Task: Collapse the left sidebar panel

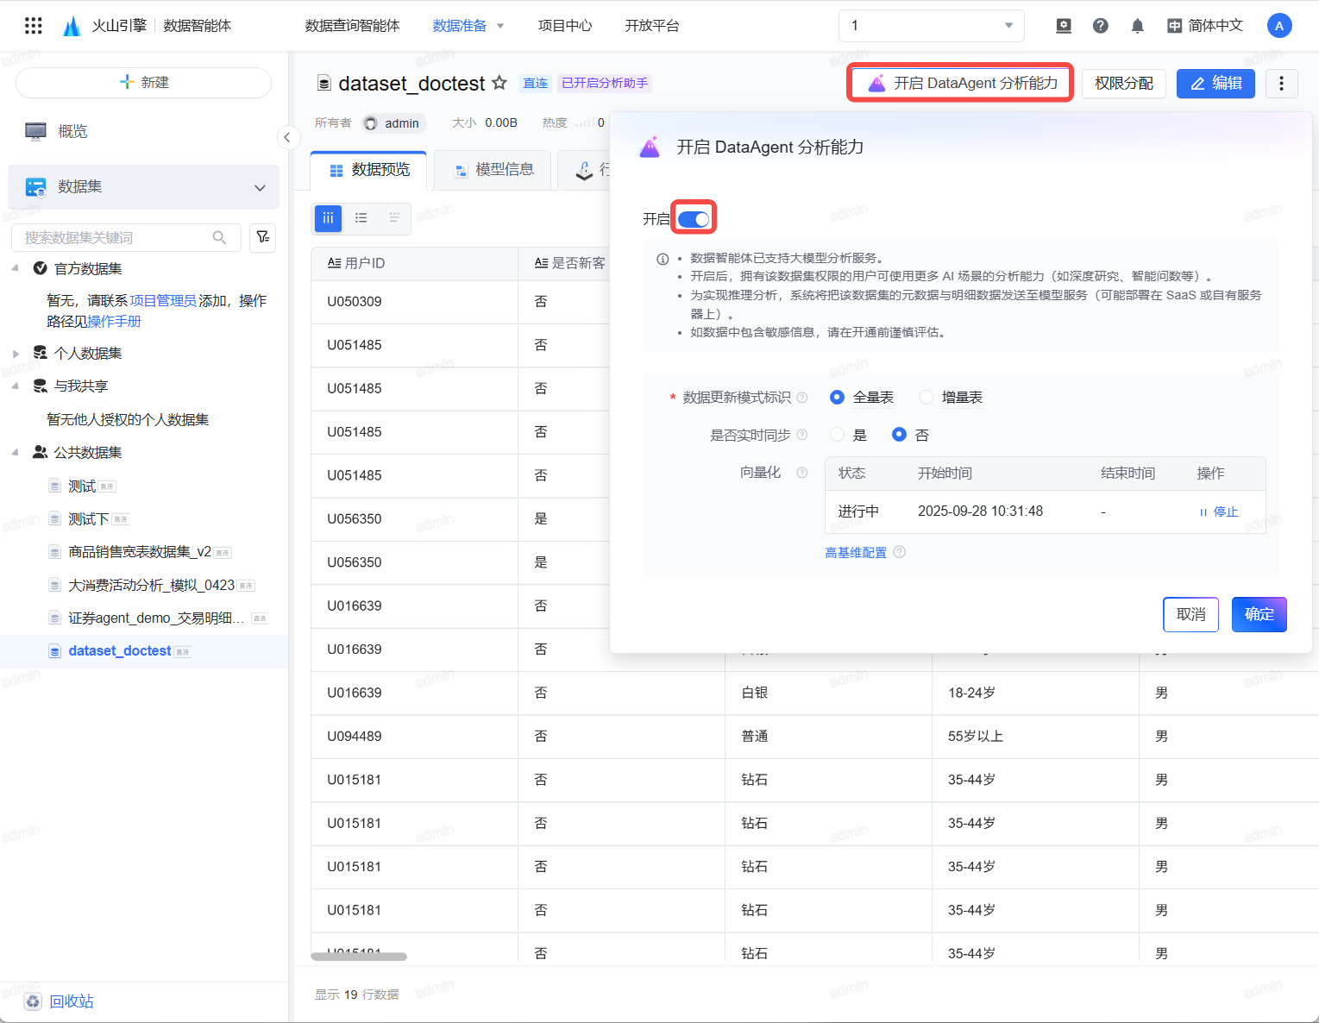Action: point(287,137)
